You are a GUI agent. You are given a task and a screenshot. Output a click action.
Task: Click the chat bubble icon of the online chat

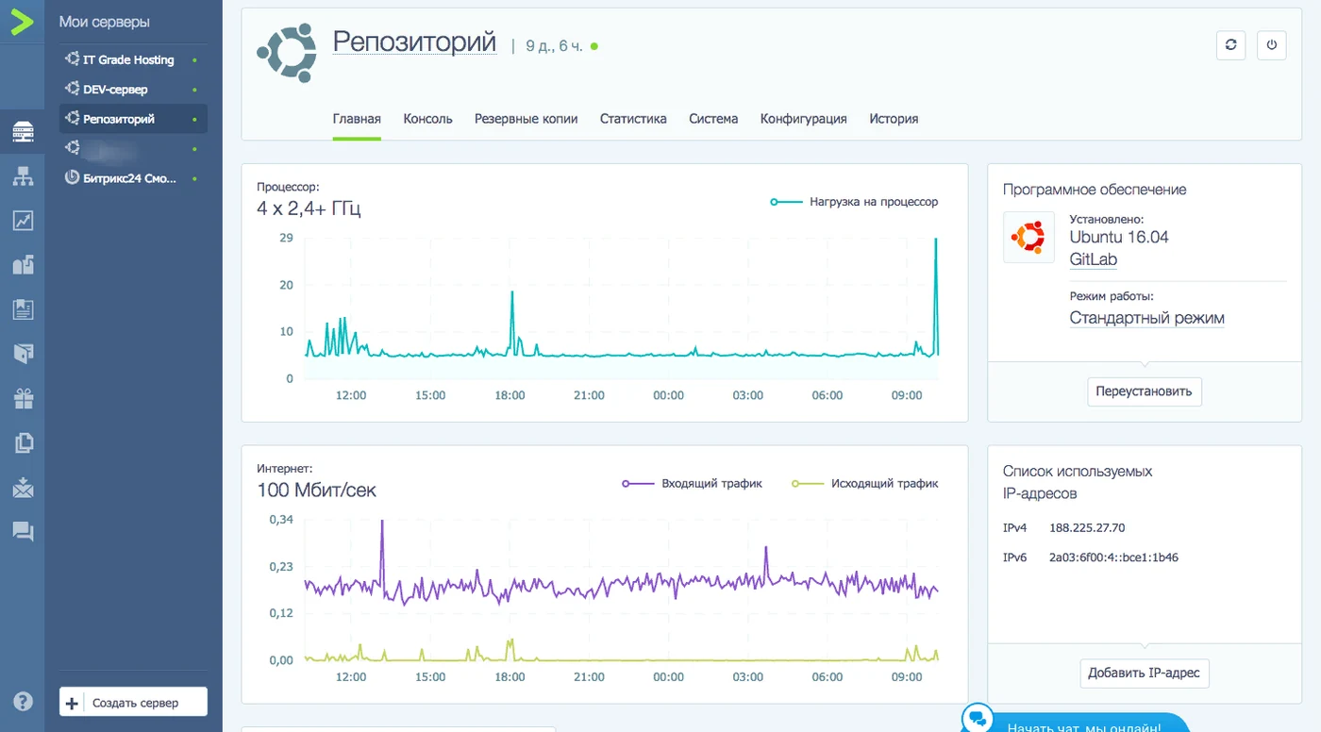click(978, 718)
